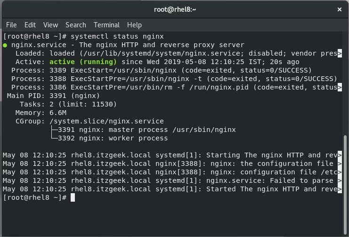This screenshot has width=349, height=237.
Task: Click 'Process: 3386' rm -f line
Action: click(176, 87)
